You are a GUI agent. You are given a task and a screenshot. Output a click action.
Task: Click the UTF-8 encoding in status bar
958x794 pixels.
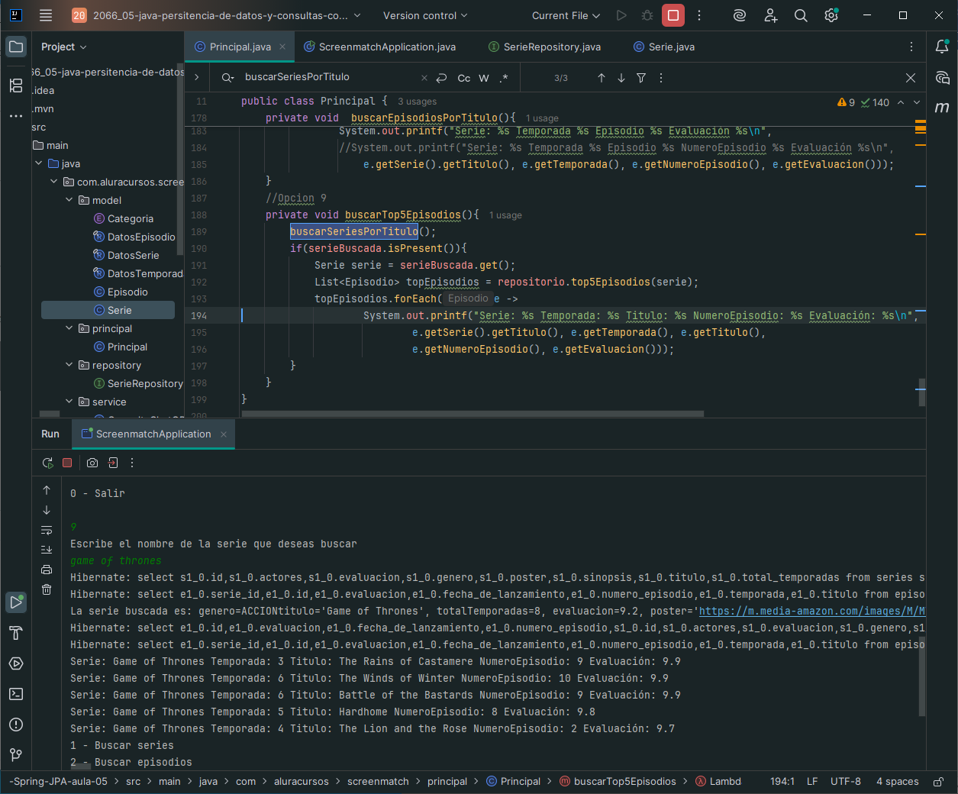pyautogui.click(x=846, y=782)
